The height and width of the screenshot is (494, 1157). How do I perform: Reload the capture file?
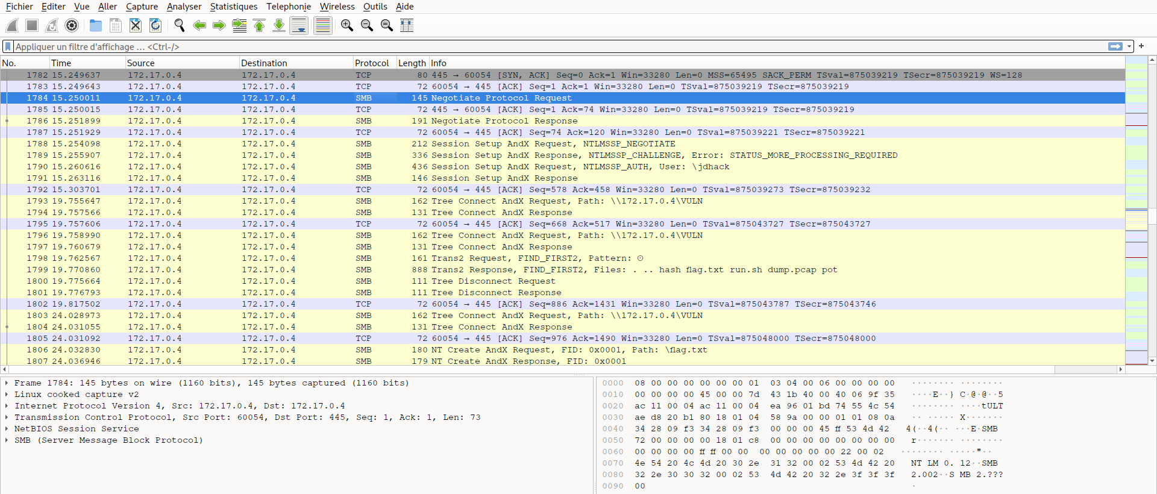[155, 25]
